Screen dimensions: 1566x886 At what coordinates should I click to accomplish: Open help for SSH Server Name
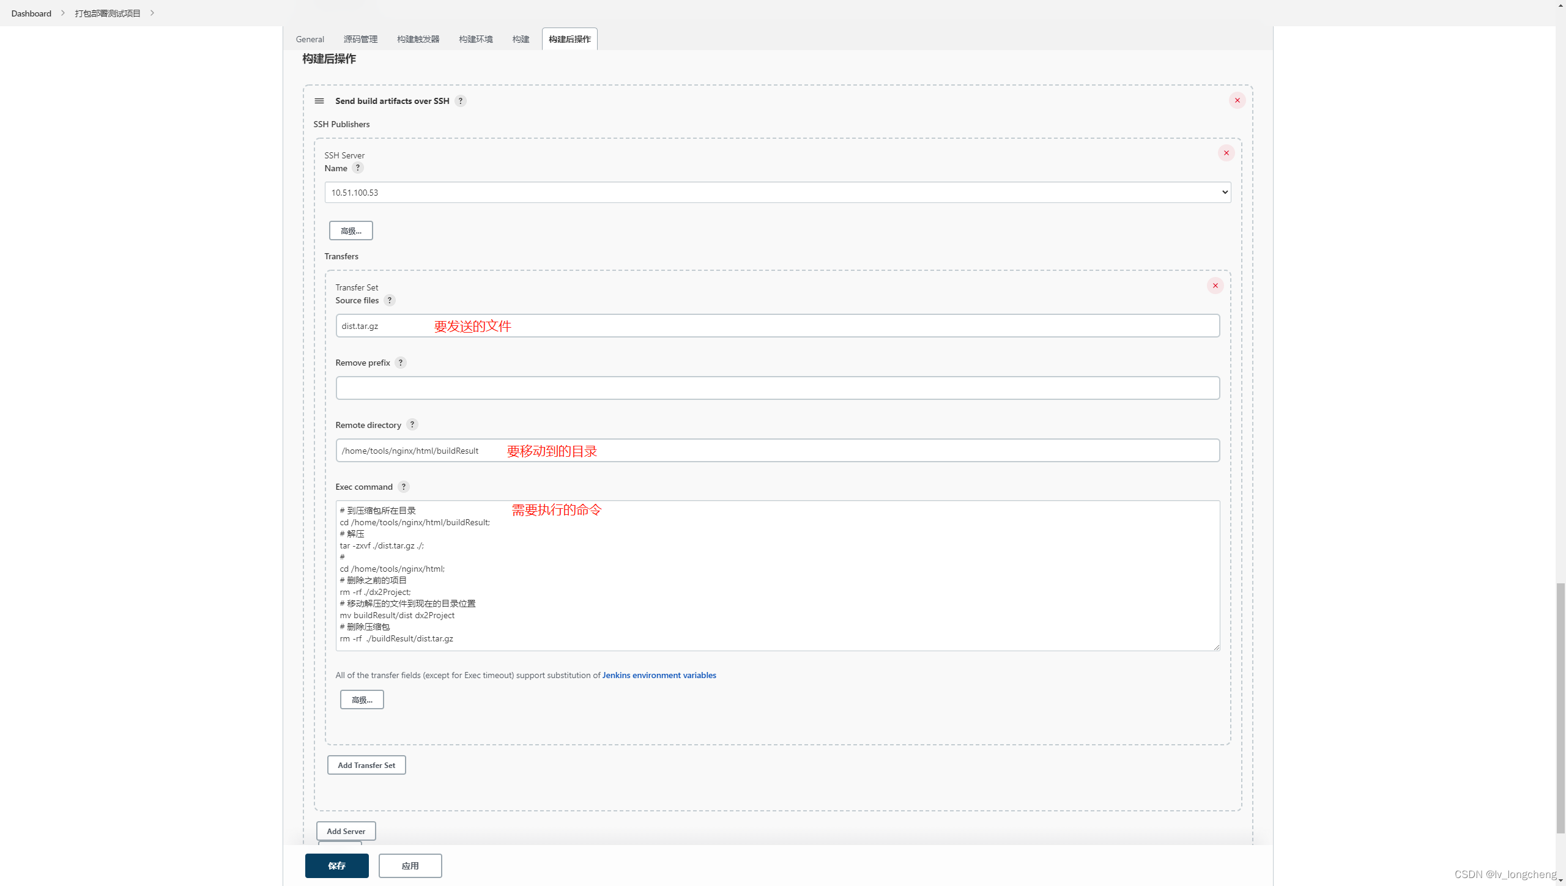358,168
